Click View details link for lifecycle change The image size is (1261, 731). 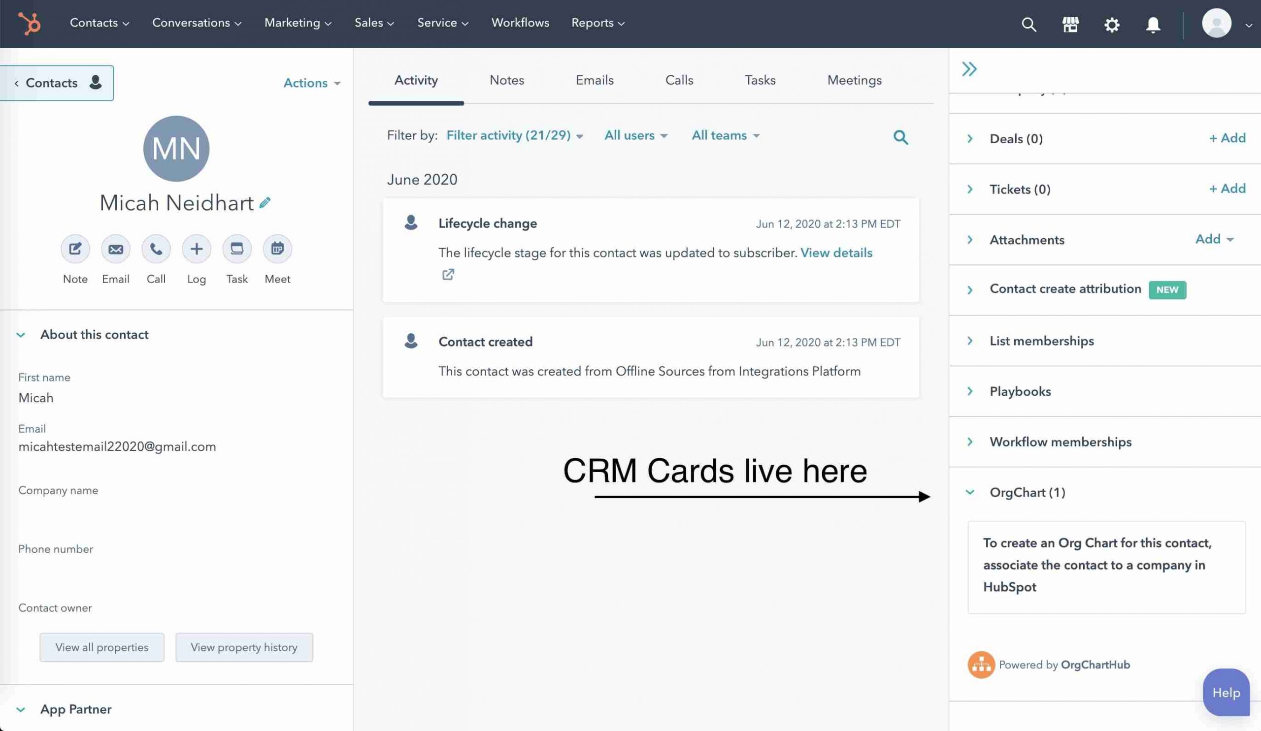pyautogui.click(x=836, y=253)
